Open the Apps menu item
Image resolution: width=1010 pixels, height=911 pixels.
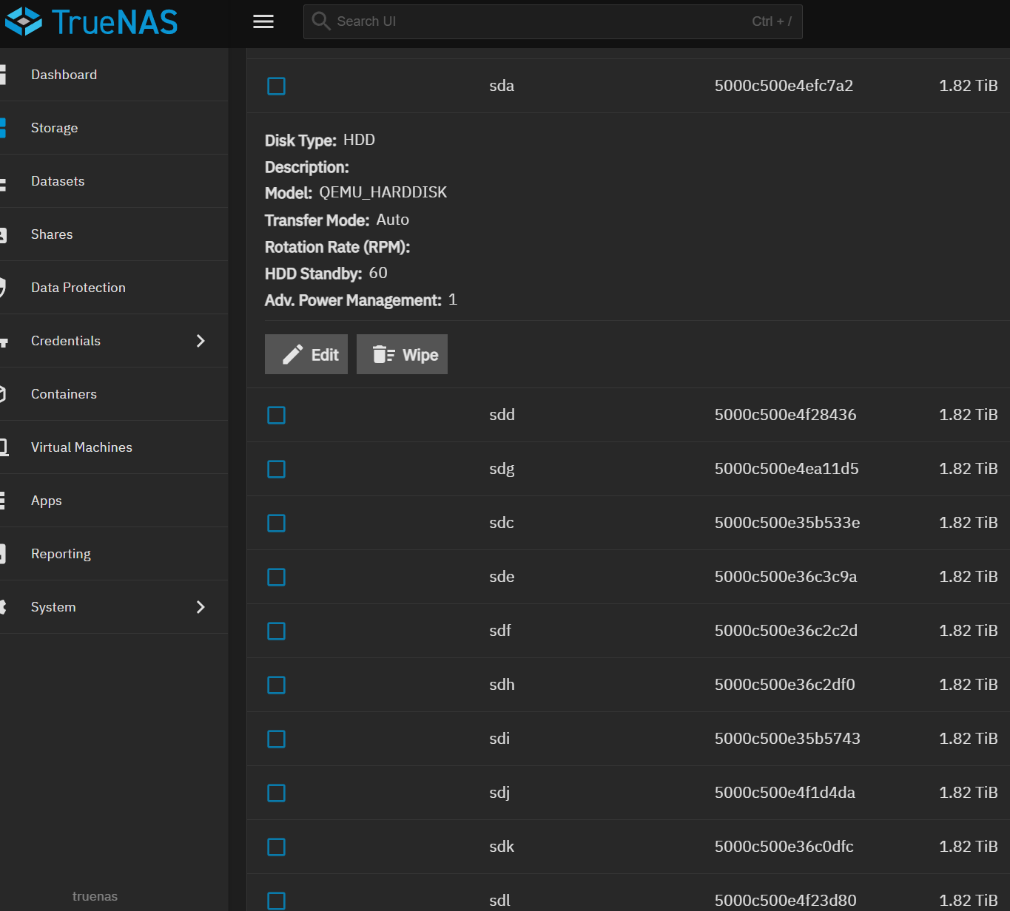[46, 501]
